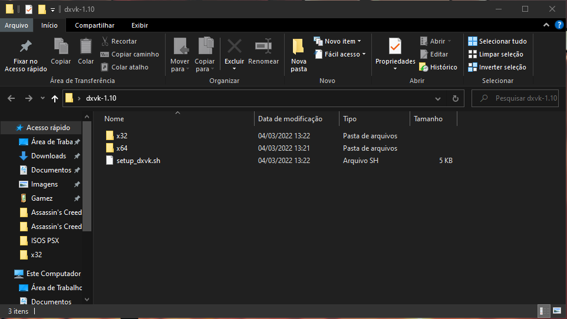Expand the address bar history dropdown
The height and width of the screenshot is (319, 567).
(437, 99)
